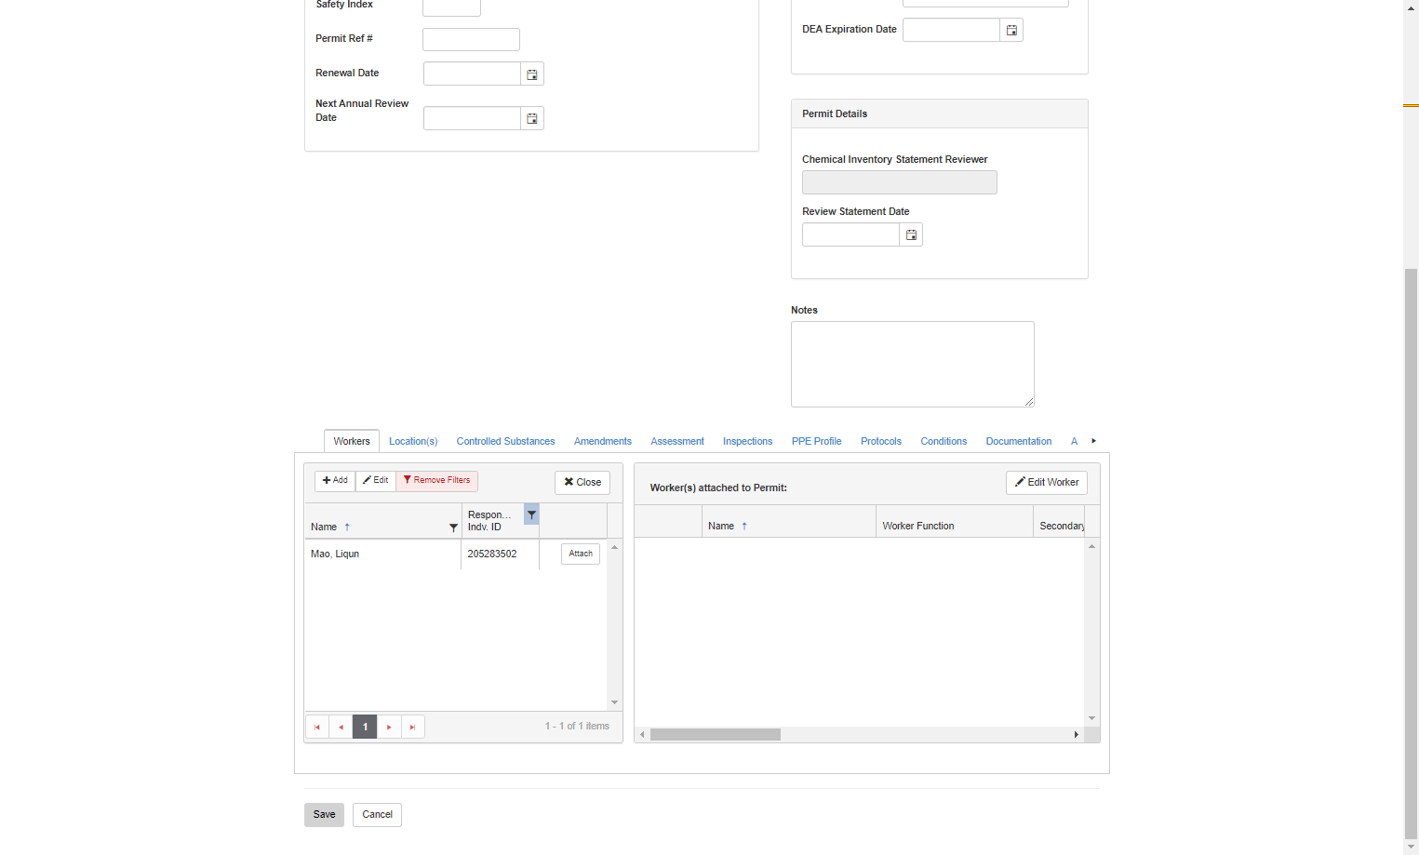Open the PPE Profile tab

(816, 441)
